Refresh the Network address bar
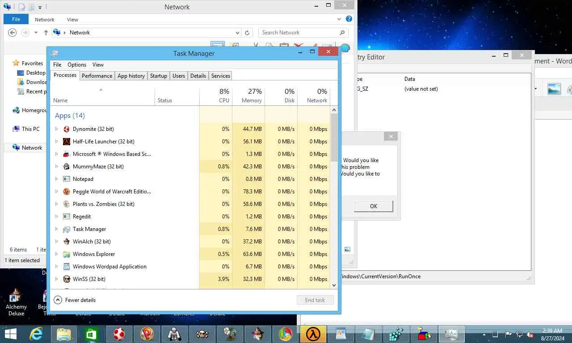This screenshot has height=343, width=572. (x=247, y=33)
